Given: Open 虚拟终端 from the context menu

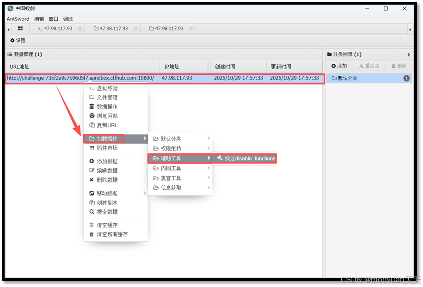Looking at the screenshot, I should pos(116,88).
